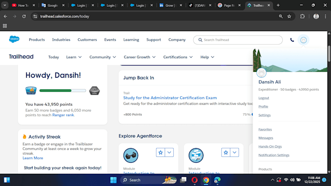Favorite the second Agentforce module with star

pos(226,152)
